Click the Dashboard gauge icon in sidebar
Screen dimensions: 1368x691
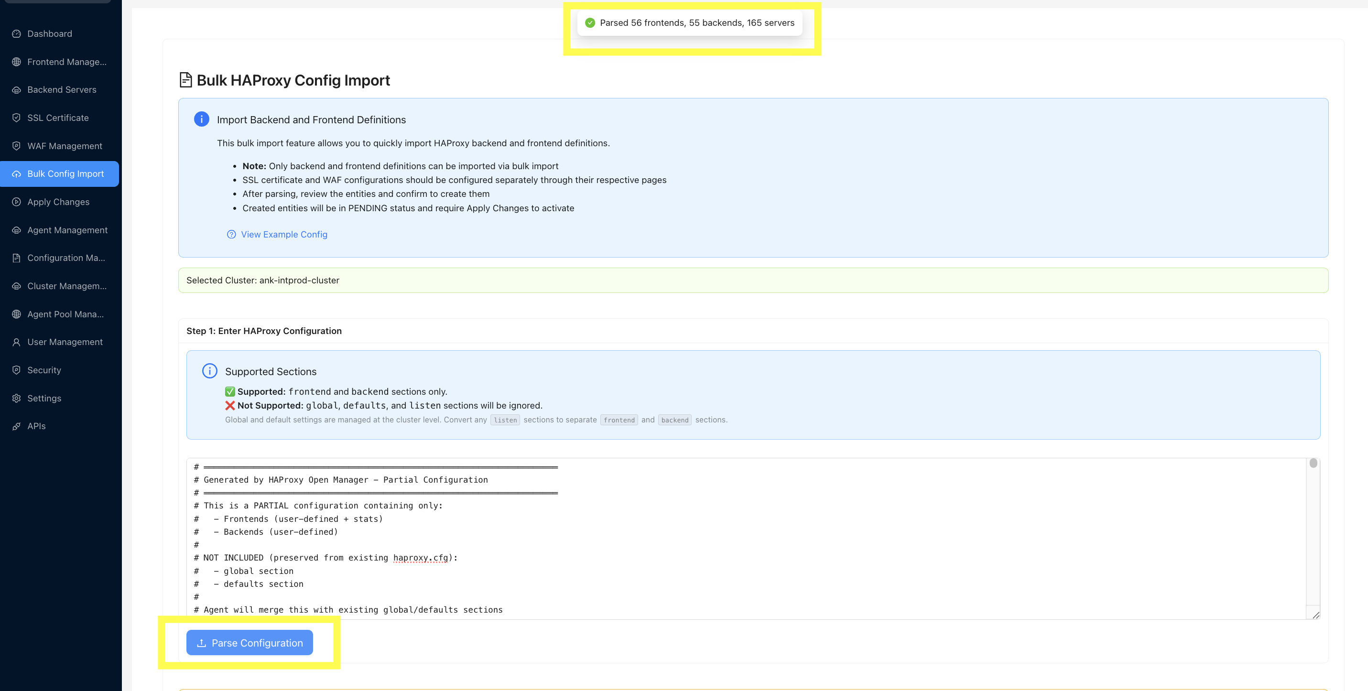click(16, 33)
